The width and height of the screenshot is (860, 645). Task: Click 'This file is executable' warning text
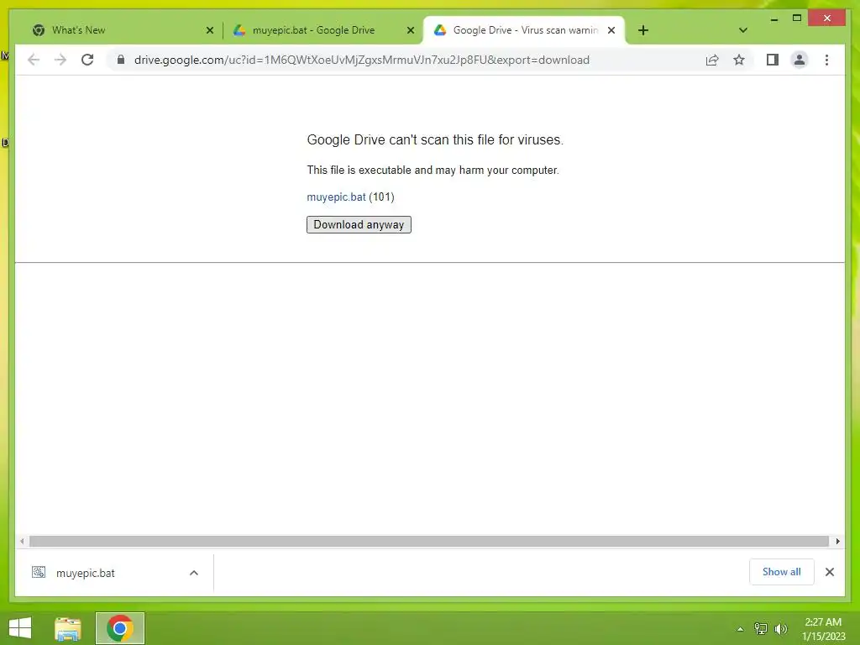[x=433, y=170]
